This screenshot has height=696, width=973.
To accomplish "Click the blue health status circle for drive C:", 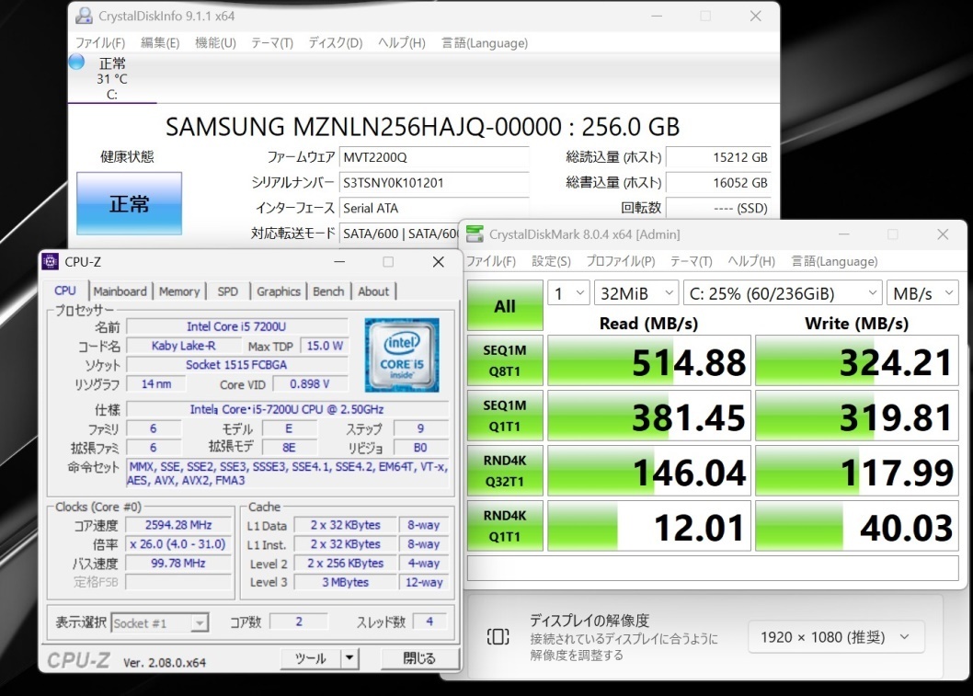I will [x=77, y=62].
